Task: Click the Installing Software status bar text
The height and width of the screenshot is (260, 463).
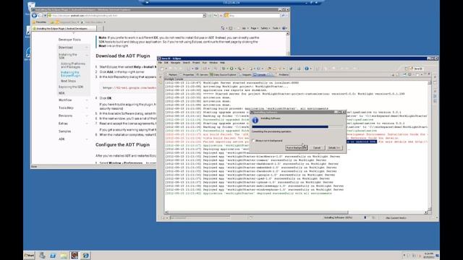Action: point(338,217)
